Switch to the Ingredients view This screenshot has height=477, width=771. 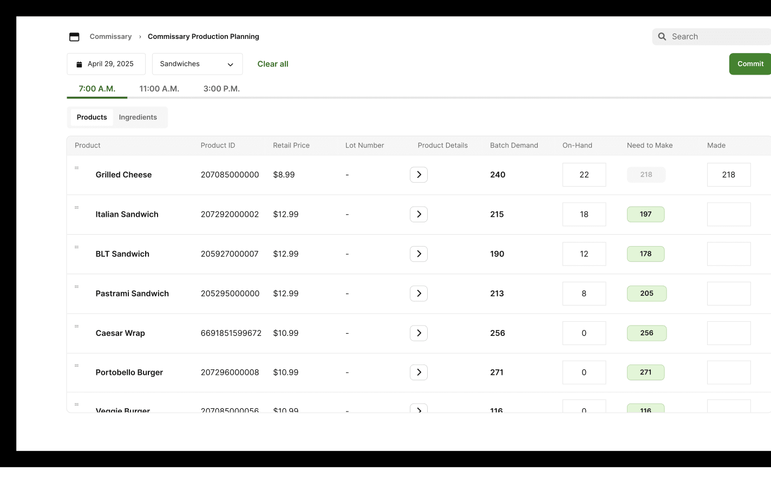point(138,117)
